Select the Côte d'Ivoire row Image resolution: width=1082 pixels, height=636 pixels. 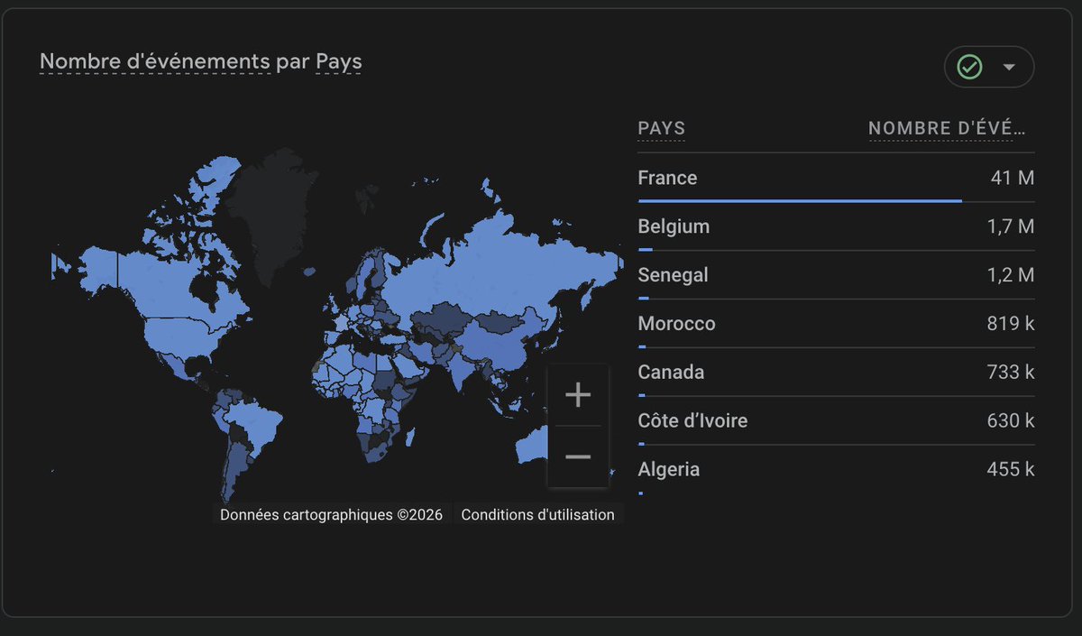tap(836, 421)
